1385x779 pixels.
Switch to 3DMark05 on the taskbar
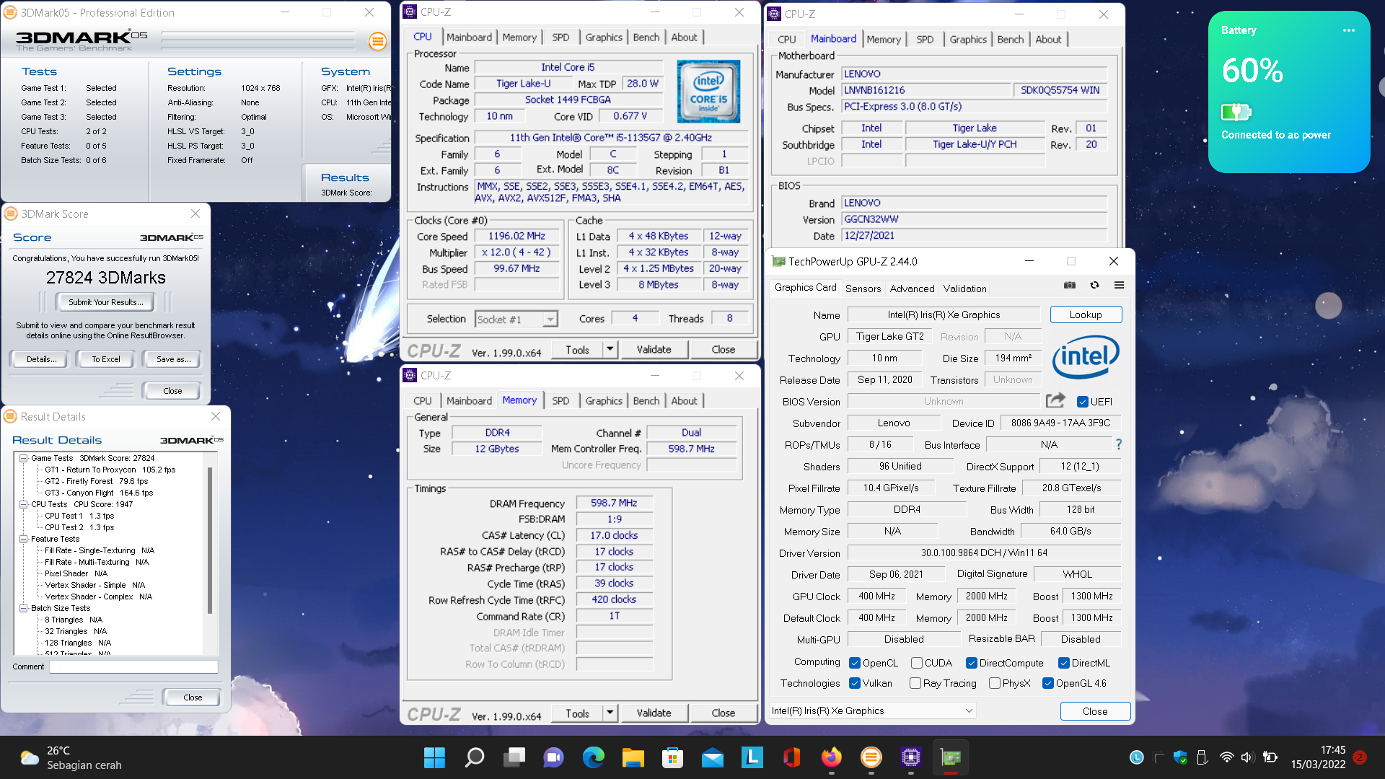pos(871,757)
